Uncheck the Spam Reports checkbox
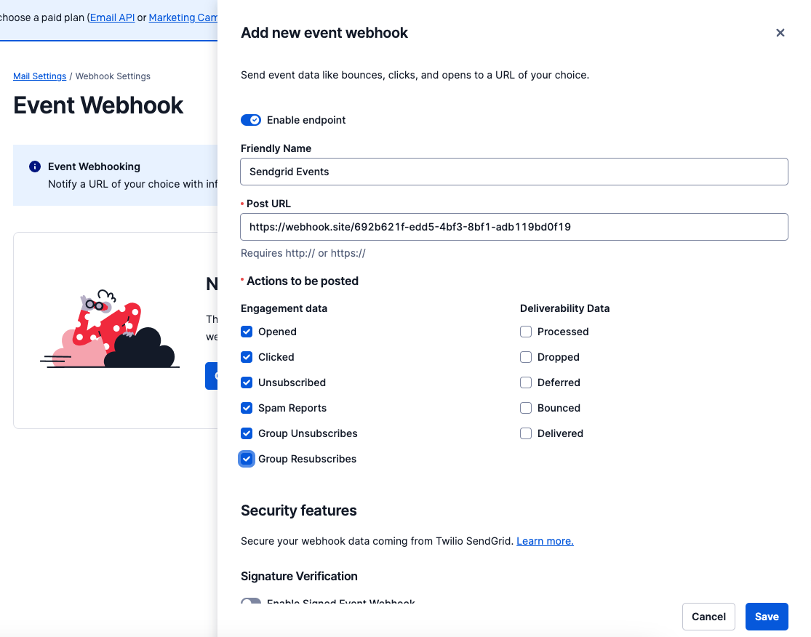Screen dimensions: 811x637 tap(246, 408)
